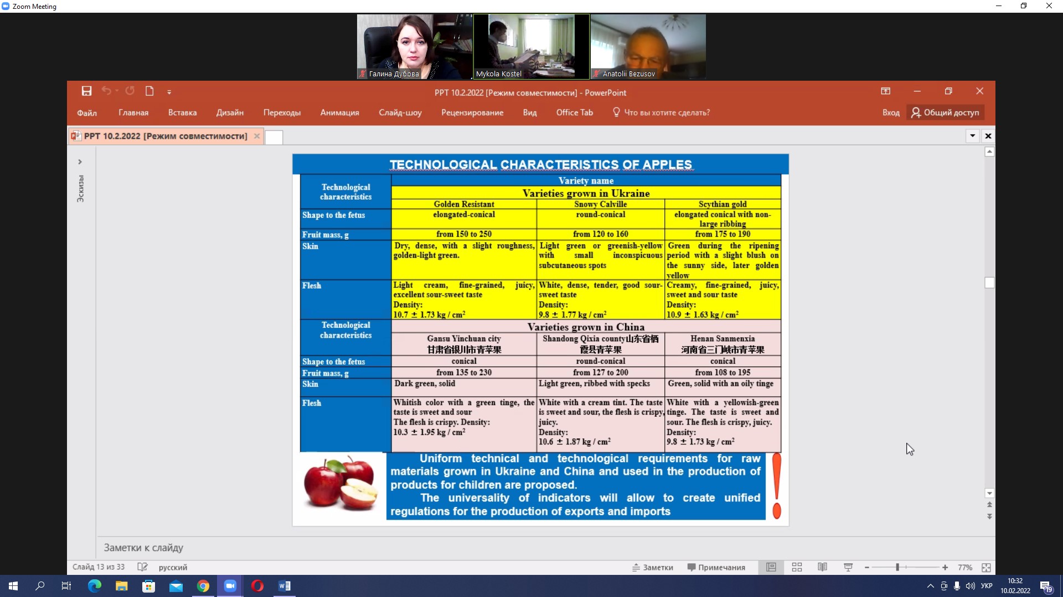This screenshot has width=1063, height=597.
Task: Switch to Slide Sorter view icon
Action: (x=797, y=568)
